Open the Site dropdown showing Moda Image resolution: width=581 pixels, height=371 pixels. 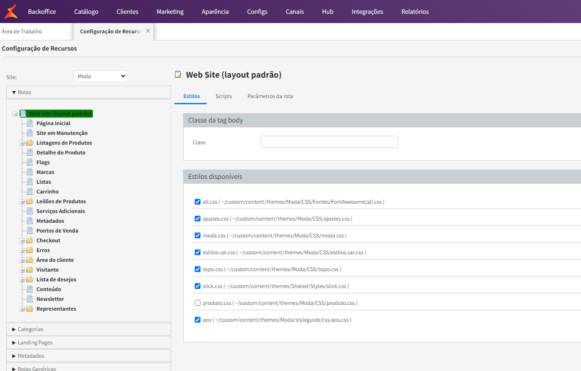[x=100, y=76]
